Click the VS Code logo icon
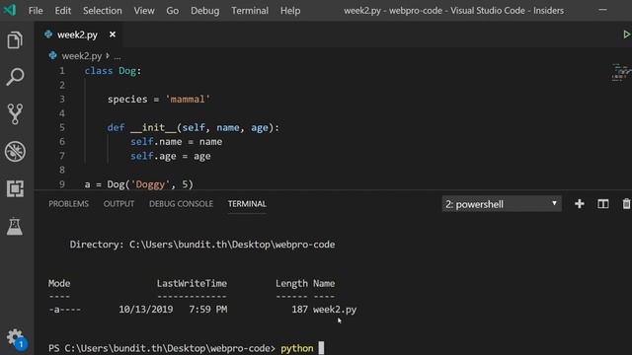The image size is (632, 355). click(x=9, y=10)
